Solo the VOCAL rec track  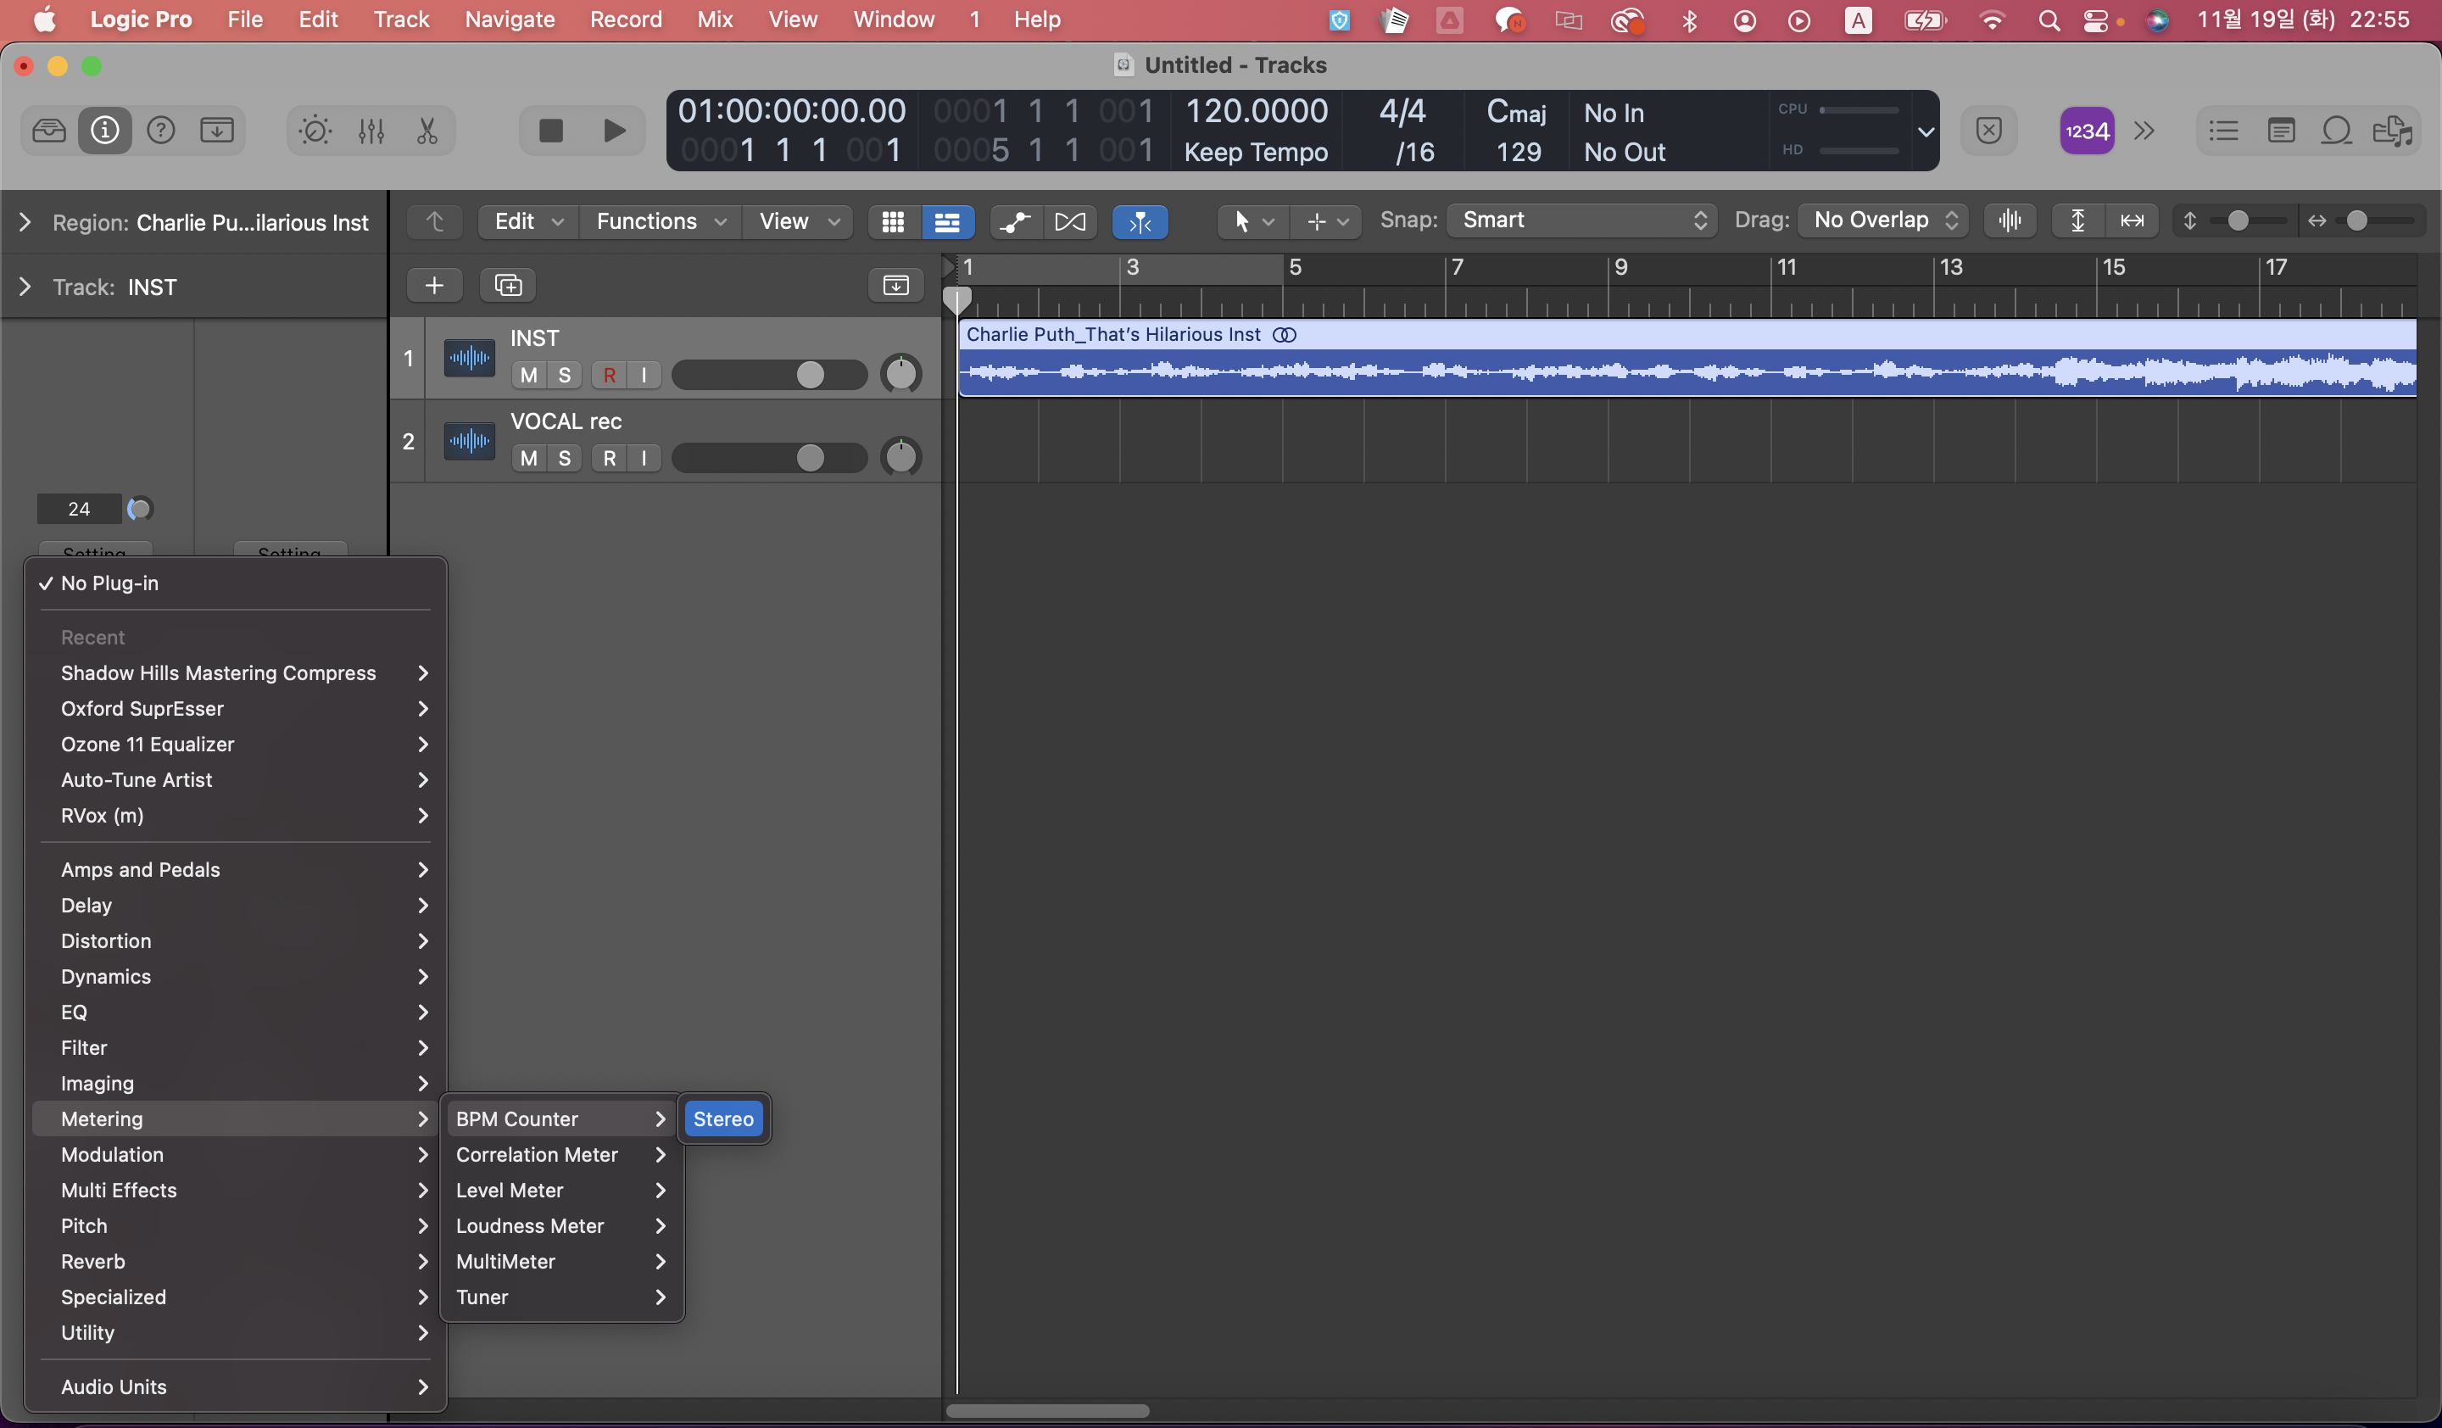point(564,458)
